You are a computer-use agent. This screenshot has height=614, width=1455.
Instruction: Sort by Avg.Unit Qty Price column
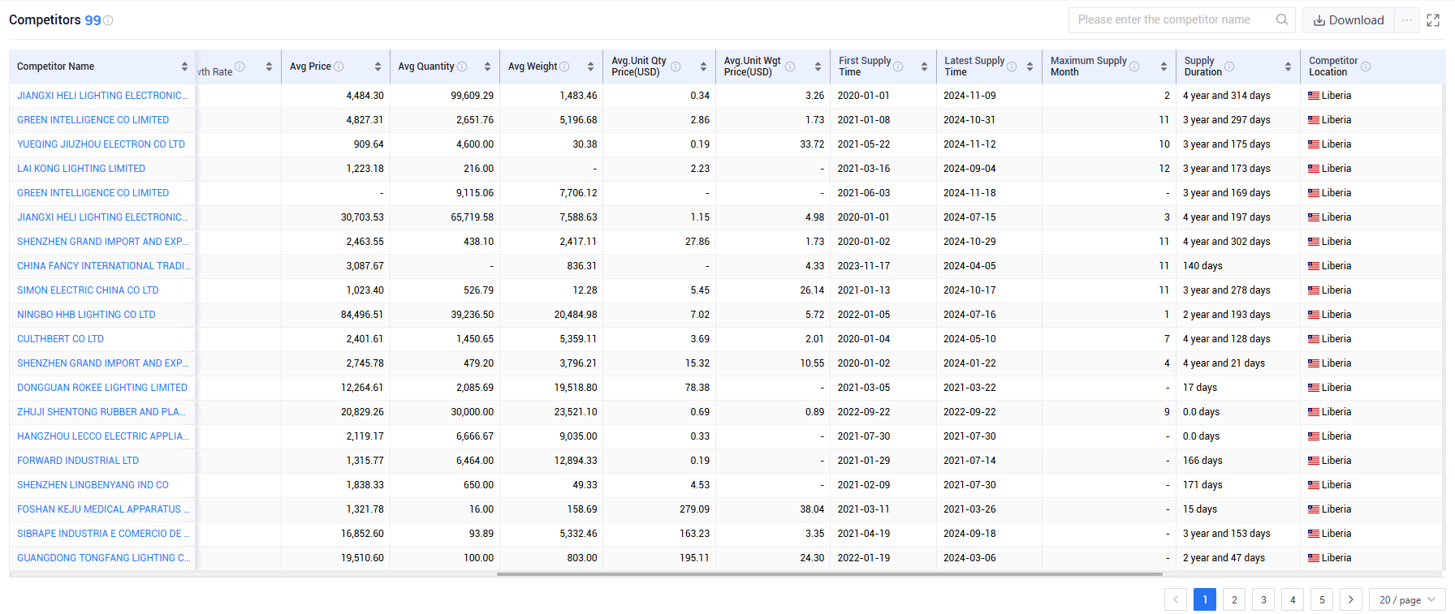703,67
